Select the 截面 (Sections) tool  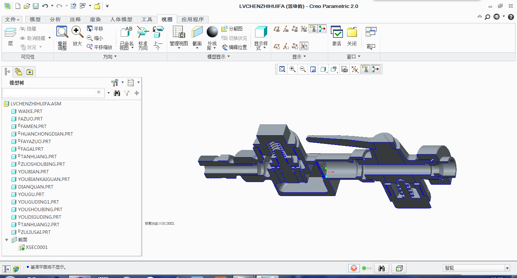197,36
